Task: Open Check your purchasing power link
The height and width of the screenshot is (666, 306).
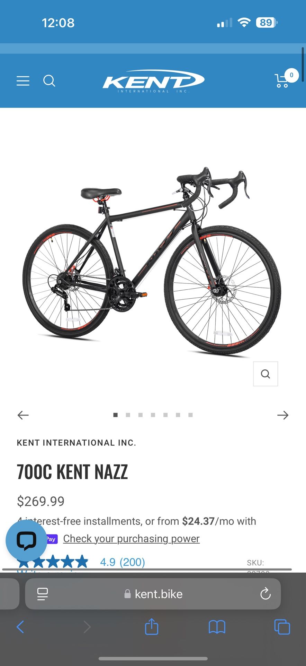Action: click(x=131, y=539)
